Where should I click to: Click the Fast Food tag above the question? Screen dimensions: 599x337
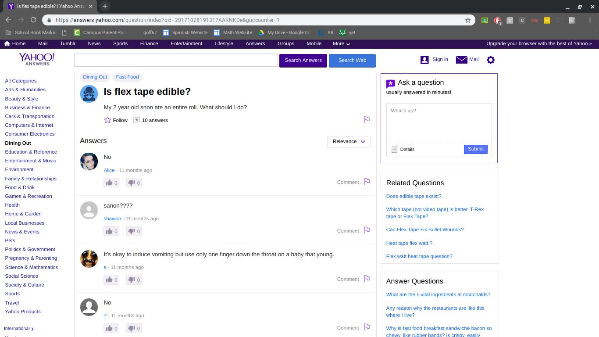click(127, 77)
